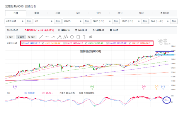Click the volume value 1,017

[x=115, y=30]
